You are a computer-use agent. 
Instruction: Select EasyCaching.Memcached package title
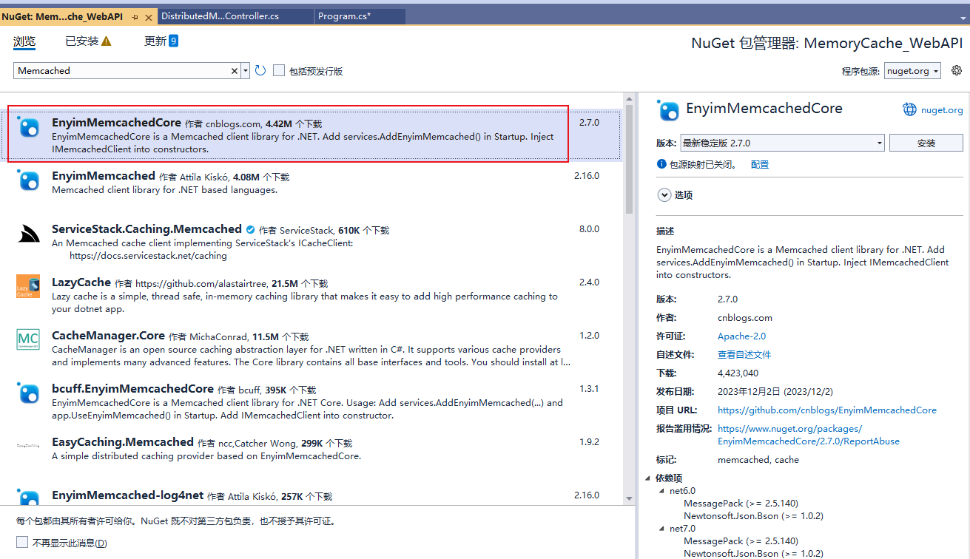[123, 442]
